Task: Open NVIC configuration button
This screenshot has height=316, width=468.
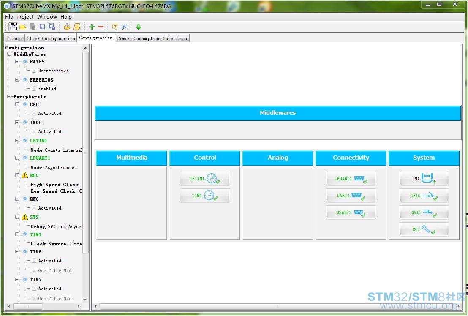Action: [x=424, y=212]
